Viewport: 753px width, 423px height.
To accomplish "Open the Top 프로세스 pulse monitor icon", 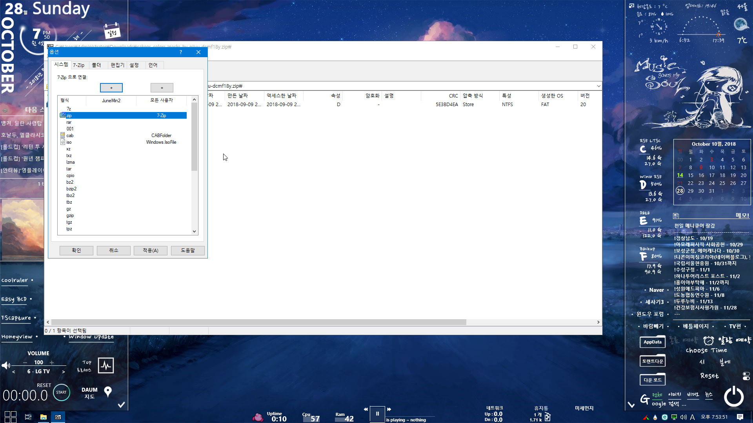I will pyautogui.click(x=106, y=365).
